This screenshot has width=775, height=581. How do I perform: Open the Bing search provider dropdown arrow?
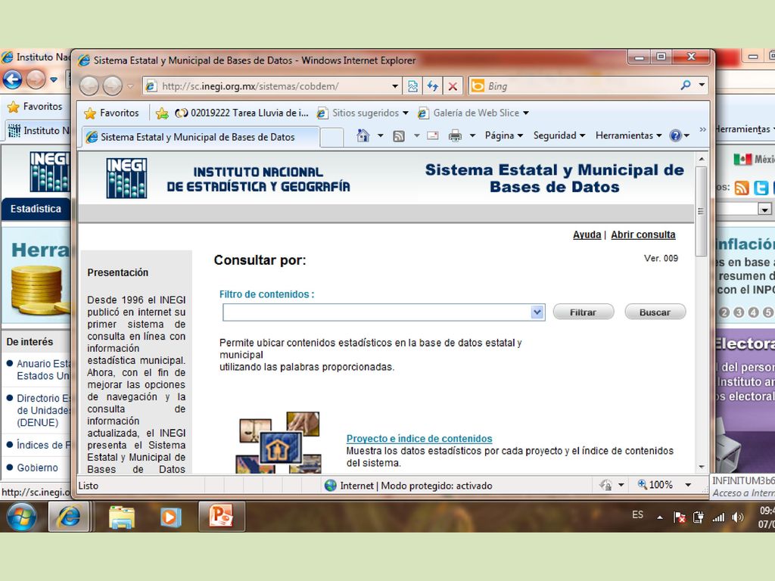[702, 85]
